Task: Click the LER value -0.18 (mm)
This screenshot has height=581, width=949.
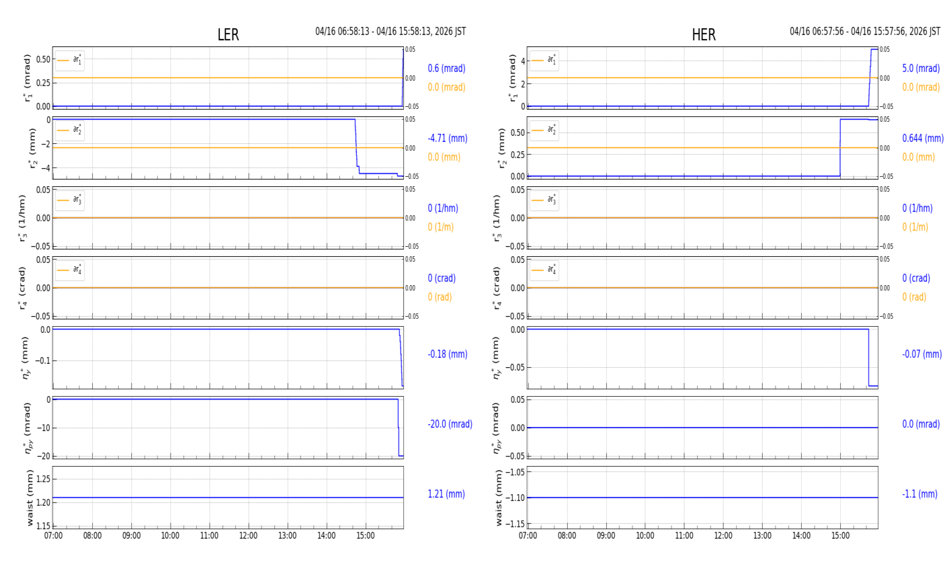Action: pos(448,354)
